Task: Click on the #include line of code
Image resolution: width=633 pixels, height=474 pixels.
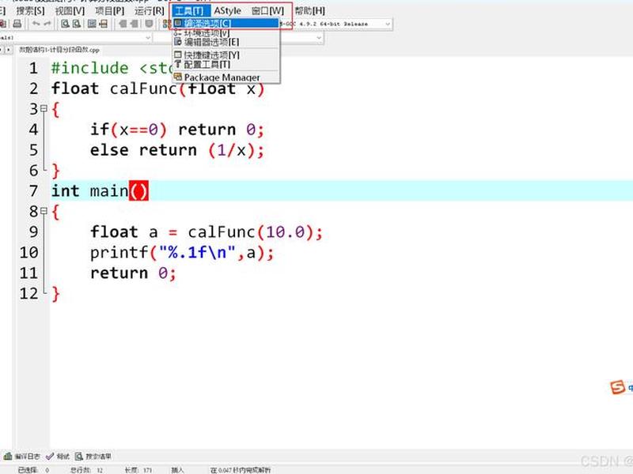Action: [x=112, y=68]
